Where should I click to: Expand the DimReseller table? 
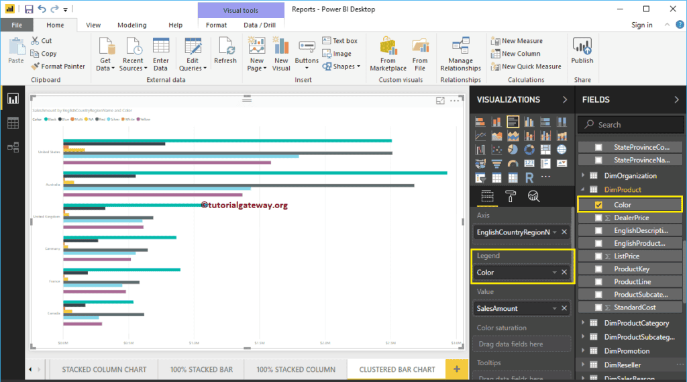pyautogui.click(x=583, y=365)
